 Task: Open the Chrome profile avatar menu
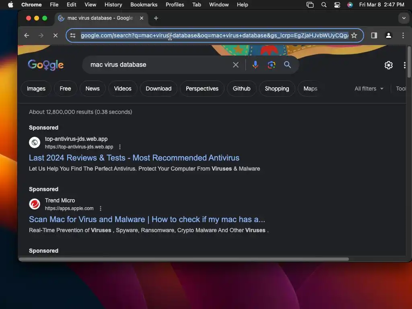pos(389,35)
